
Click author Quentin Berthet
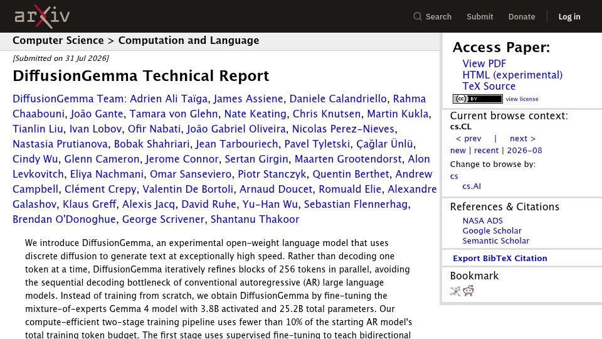[x=351, y=174]
